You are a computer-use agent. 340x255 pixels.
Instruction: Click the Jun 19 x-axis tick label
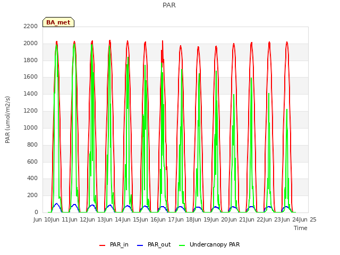202,219
